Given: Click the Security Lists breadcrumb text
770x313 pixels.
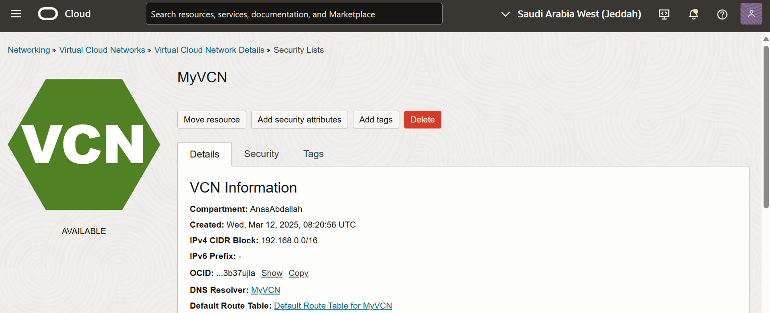Looking at the screenshot, I should pos(299,50).
